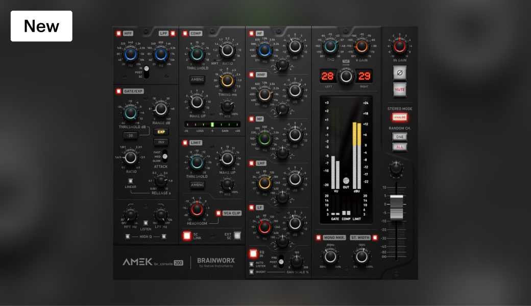This screenshot has width=531, height=306.
Task: Click the red IN GAIN knob
Action: (x=400, y=46)
